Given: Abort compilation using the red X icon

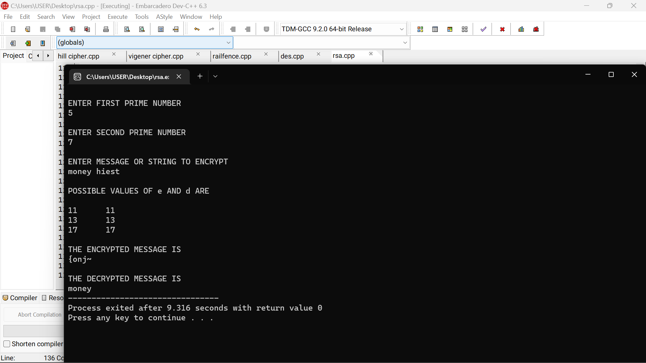Looking at the screenshot, I should tap(502, 29).
